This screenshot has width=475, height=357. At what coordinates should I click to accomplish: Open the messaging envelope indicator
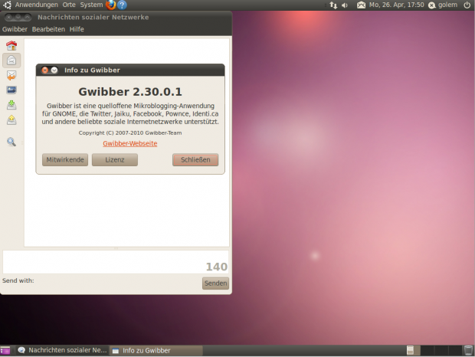361,5
